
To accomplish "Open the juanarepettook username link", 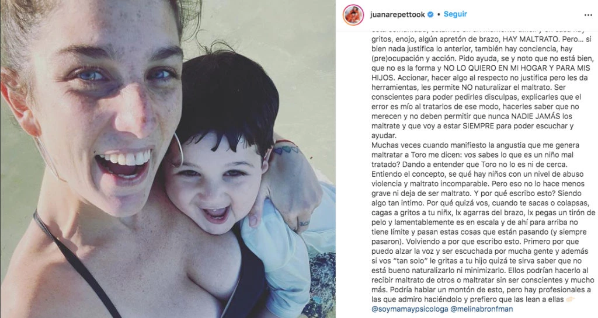I will tap(397, 15).
